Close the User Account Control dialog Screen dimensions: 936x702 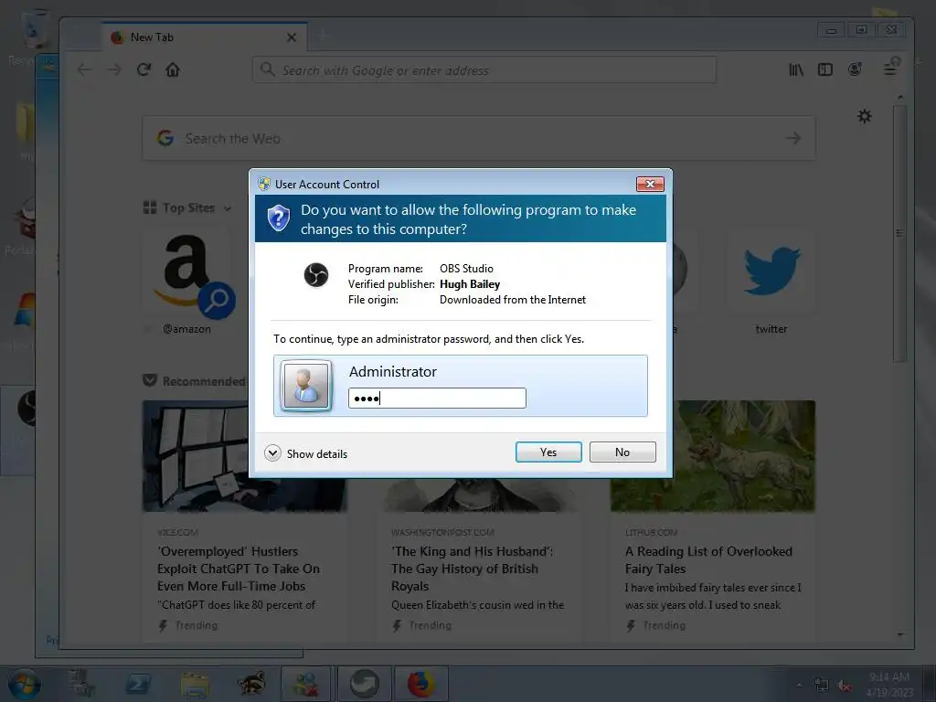click(650, 184)
